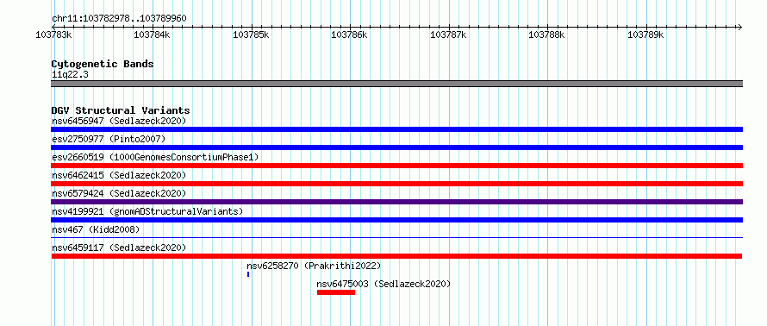The height and width of the screenshot is (326, 767).
Task: Click the 103789k ruler tick label
Action: pos(645,34)
